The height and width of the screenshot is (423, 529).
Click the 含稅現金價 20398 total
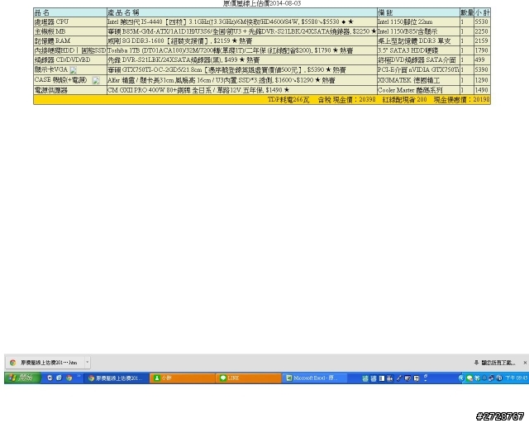pos(347,100)
